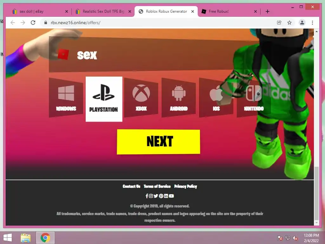This screenshot has height=244, width=325.
Task: Pick the iOS platform tile
Action: point(216,98)
